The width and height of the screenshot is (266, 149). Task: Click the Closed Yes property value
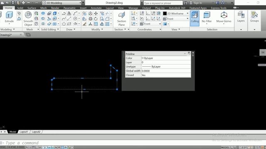pos(166,75)
